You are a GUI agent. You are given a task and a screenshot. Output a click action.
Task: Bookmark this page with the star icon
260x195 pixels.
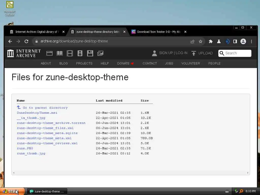coord(201,41)
